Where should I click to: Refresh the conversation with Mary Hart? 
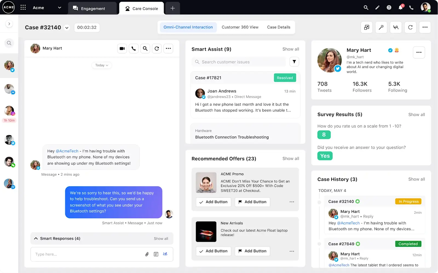pyautogui.click(x=157, y=48)
